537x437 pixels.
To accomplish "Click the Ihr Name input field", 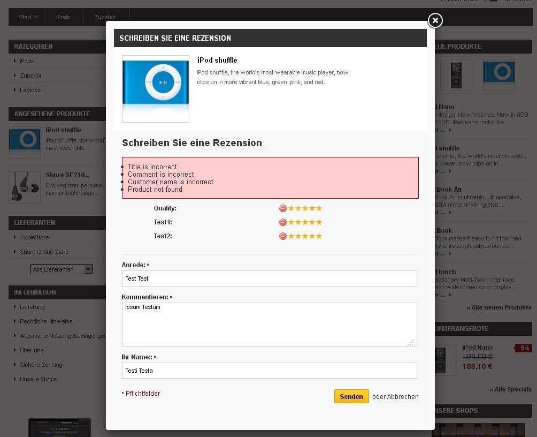I will point(269,371).
